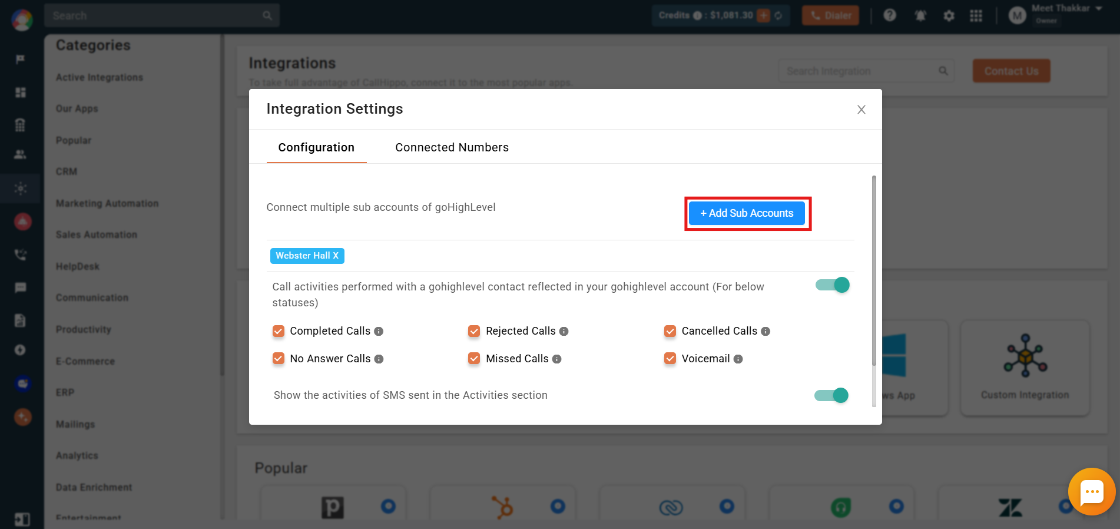Open the dashboard grid icon in the sidebar

pos(21,92)
